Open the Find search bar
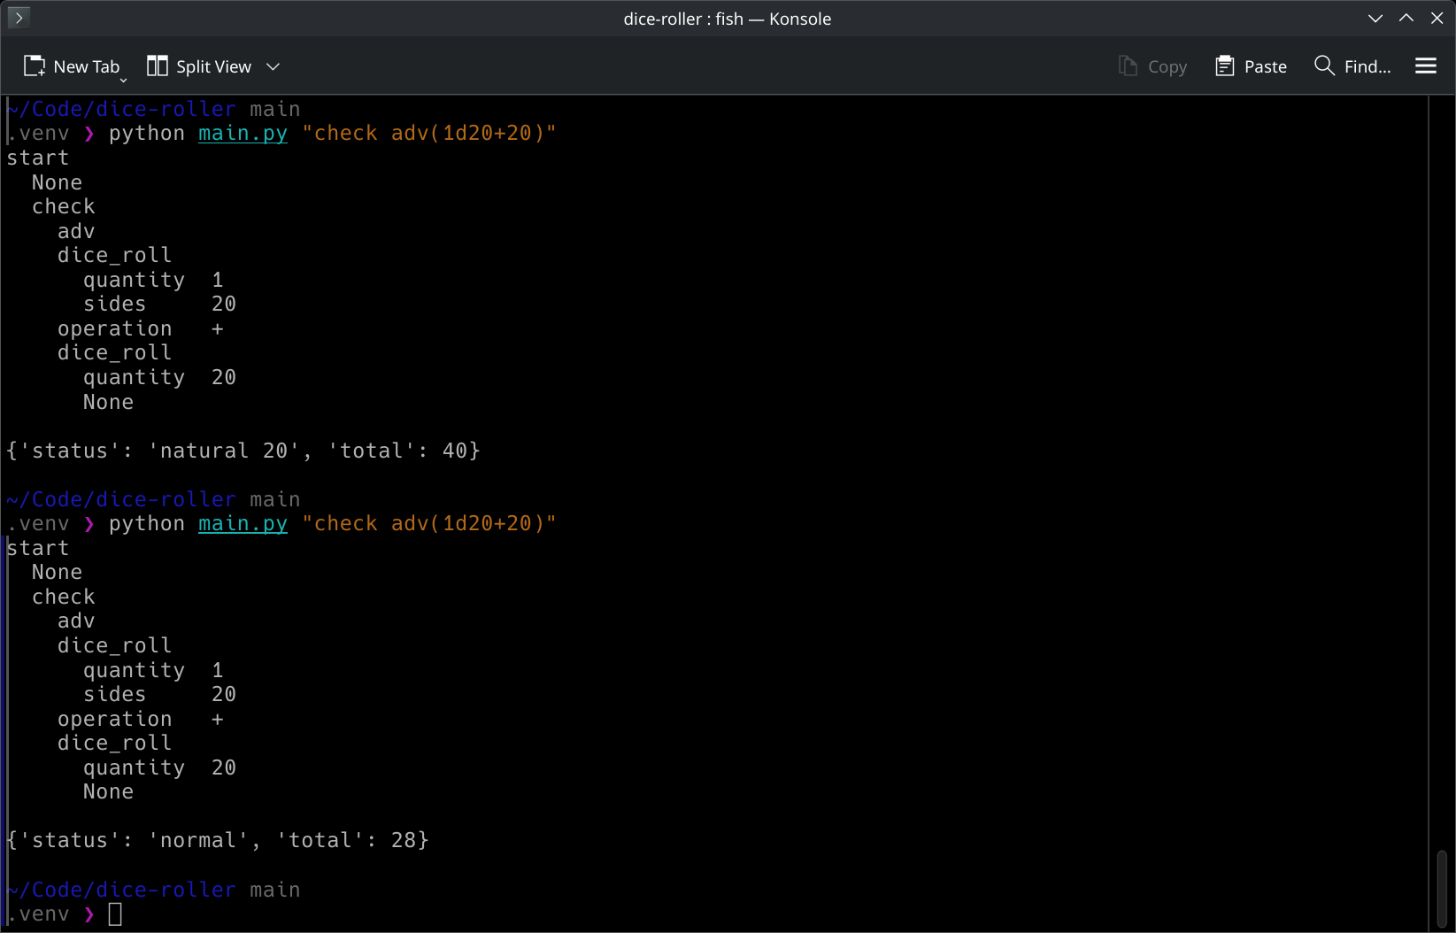 coord(1352,66)
